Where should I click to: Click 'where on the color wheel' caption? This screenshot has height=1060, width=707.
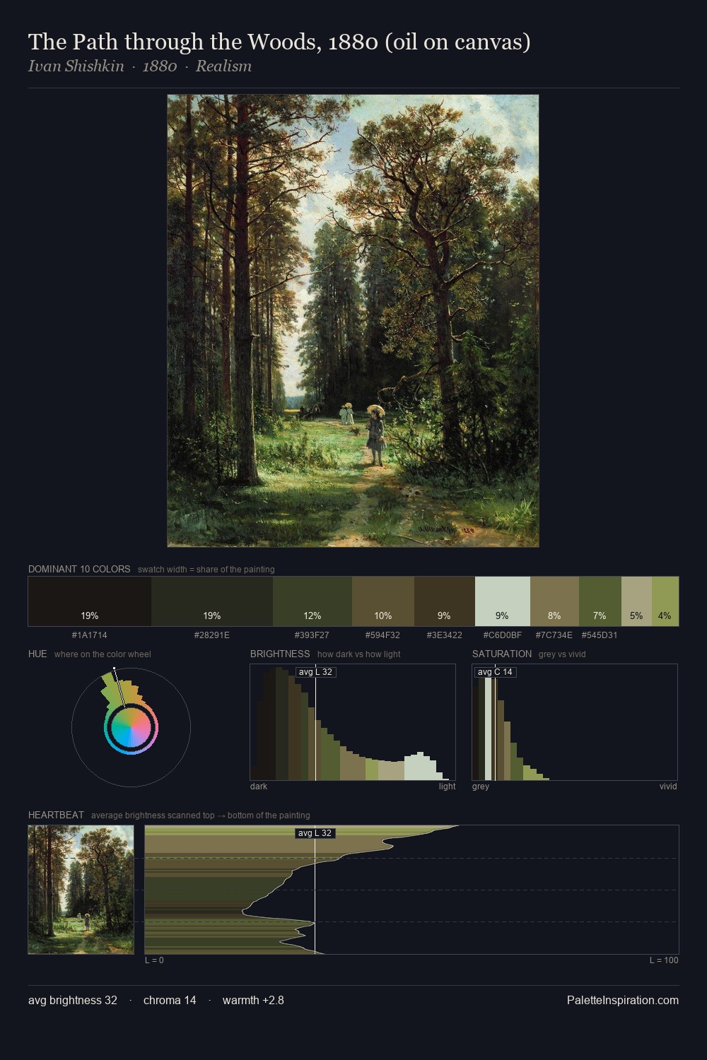coord(103,654)
